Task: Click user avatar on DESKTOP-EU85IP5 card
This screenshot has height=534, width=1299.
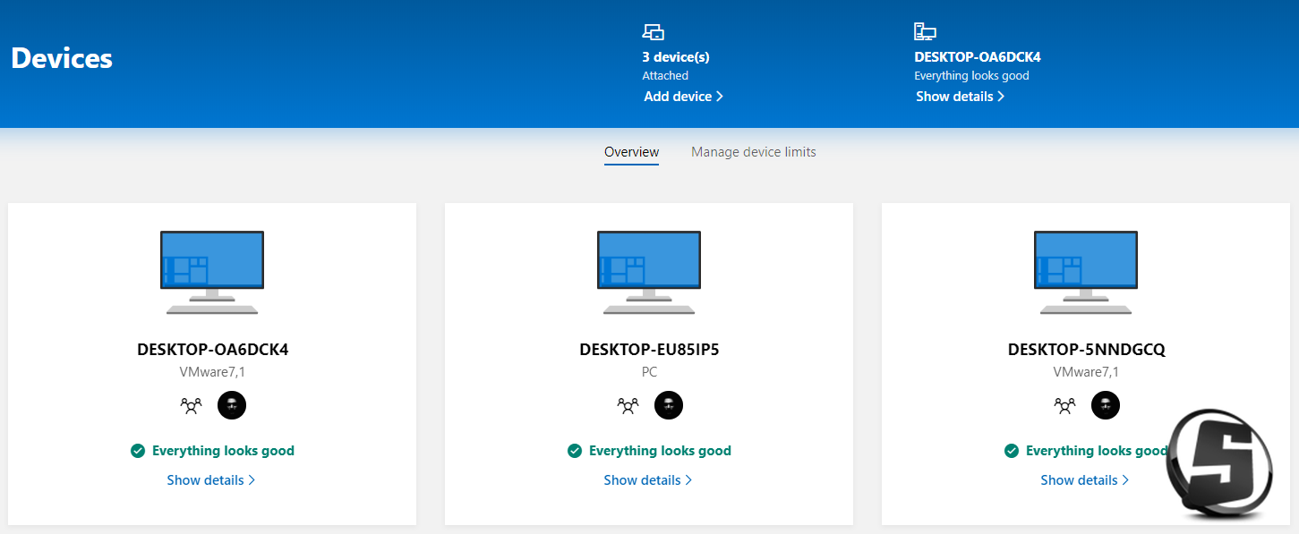Action: [x=669, y=405]
